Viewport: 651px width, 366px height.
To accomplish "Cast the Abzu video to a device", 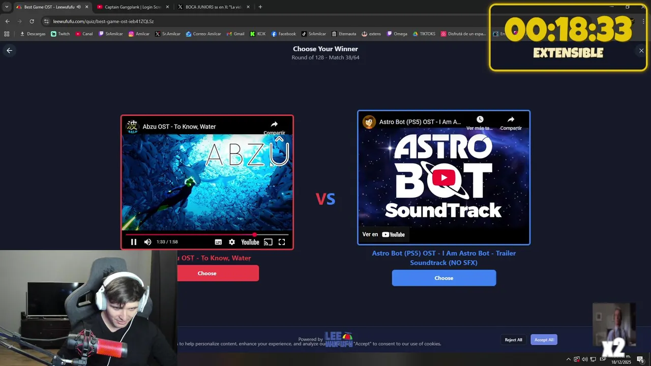I will pos(268,242).
